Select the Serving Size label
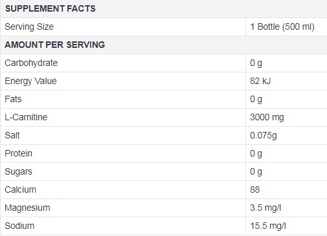Screen dimensions: 327x236 click(x=29, y=27)
